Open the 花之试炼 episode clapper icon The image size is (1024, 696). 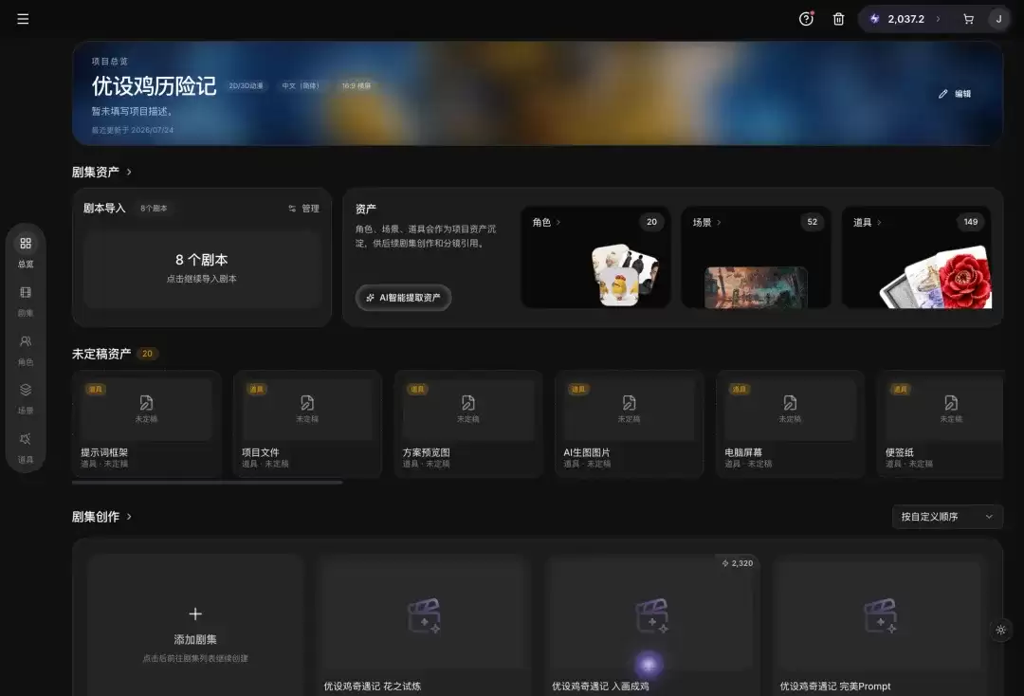pyautogui.click(x=424, y=615)
